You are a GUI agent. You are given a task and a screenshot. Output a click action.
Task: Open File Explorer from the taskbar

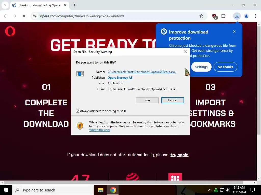pyautogui.click(x=100, y=190)
